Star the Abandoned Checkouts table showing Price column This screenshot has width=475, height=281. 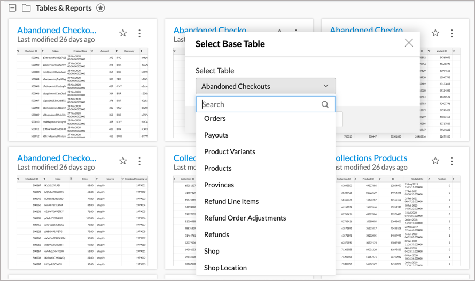(x=123, y=161)
